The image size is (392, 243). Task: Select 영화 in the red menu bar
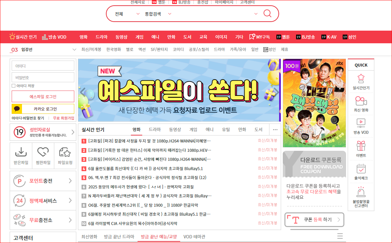tap(84, 37)
